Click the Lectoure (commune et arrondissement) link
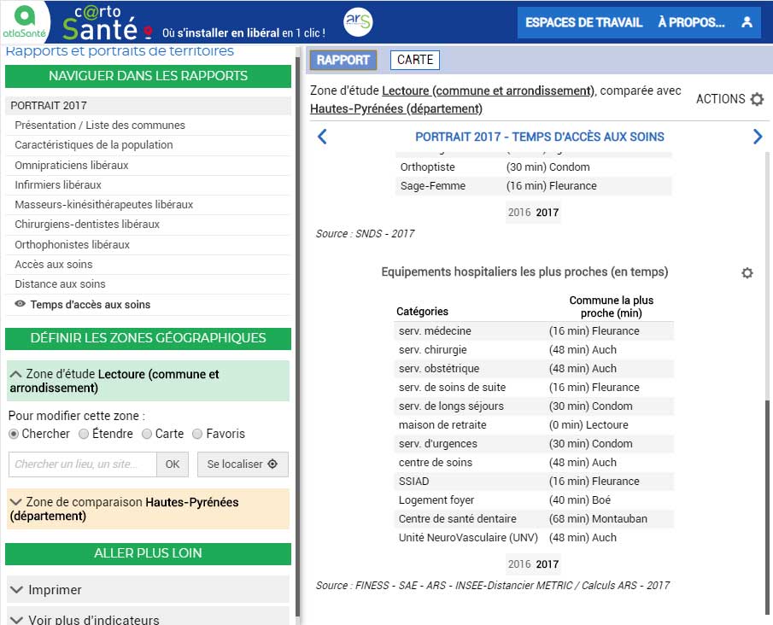The height and width of the screenshot is (625, 773). (x=488, y=91)
